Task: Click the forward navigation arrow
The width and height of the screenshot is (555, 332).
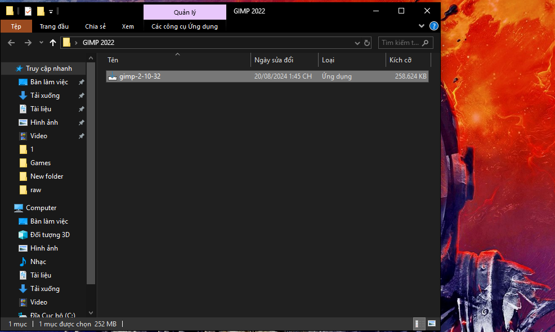Action: [28, 43]
